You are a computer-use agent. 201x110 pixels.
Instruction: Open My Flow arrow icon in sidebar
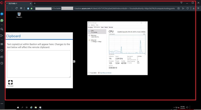(2, 36)
